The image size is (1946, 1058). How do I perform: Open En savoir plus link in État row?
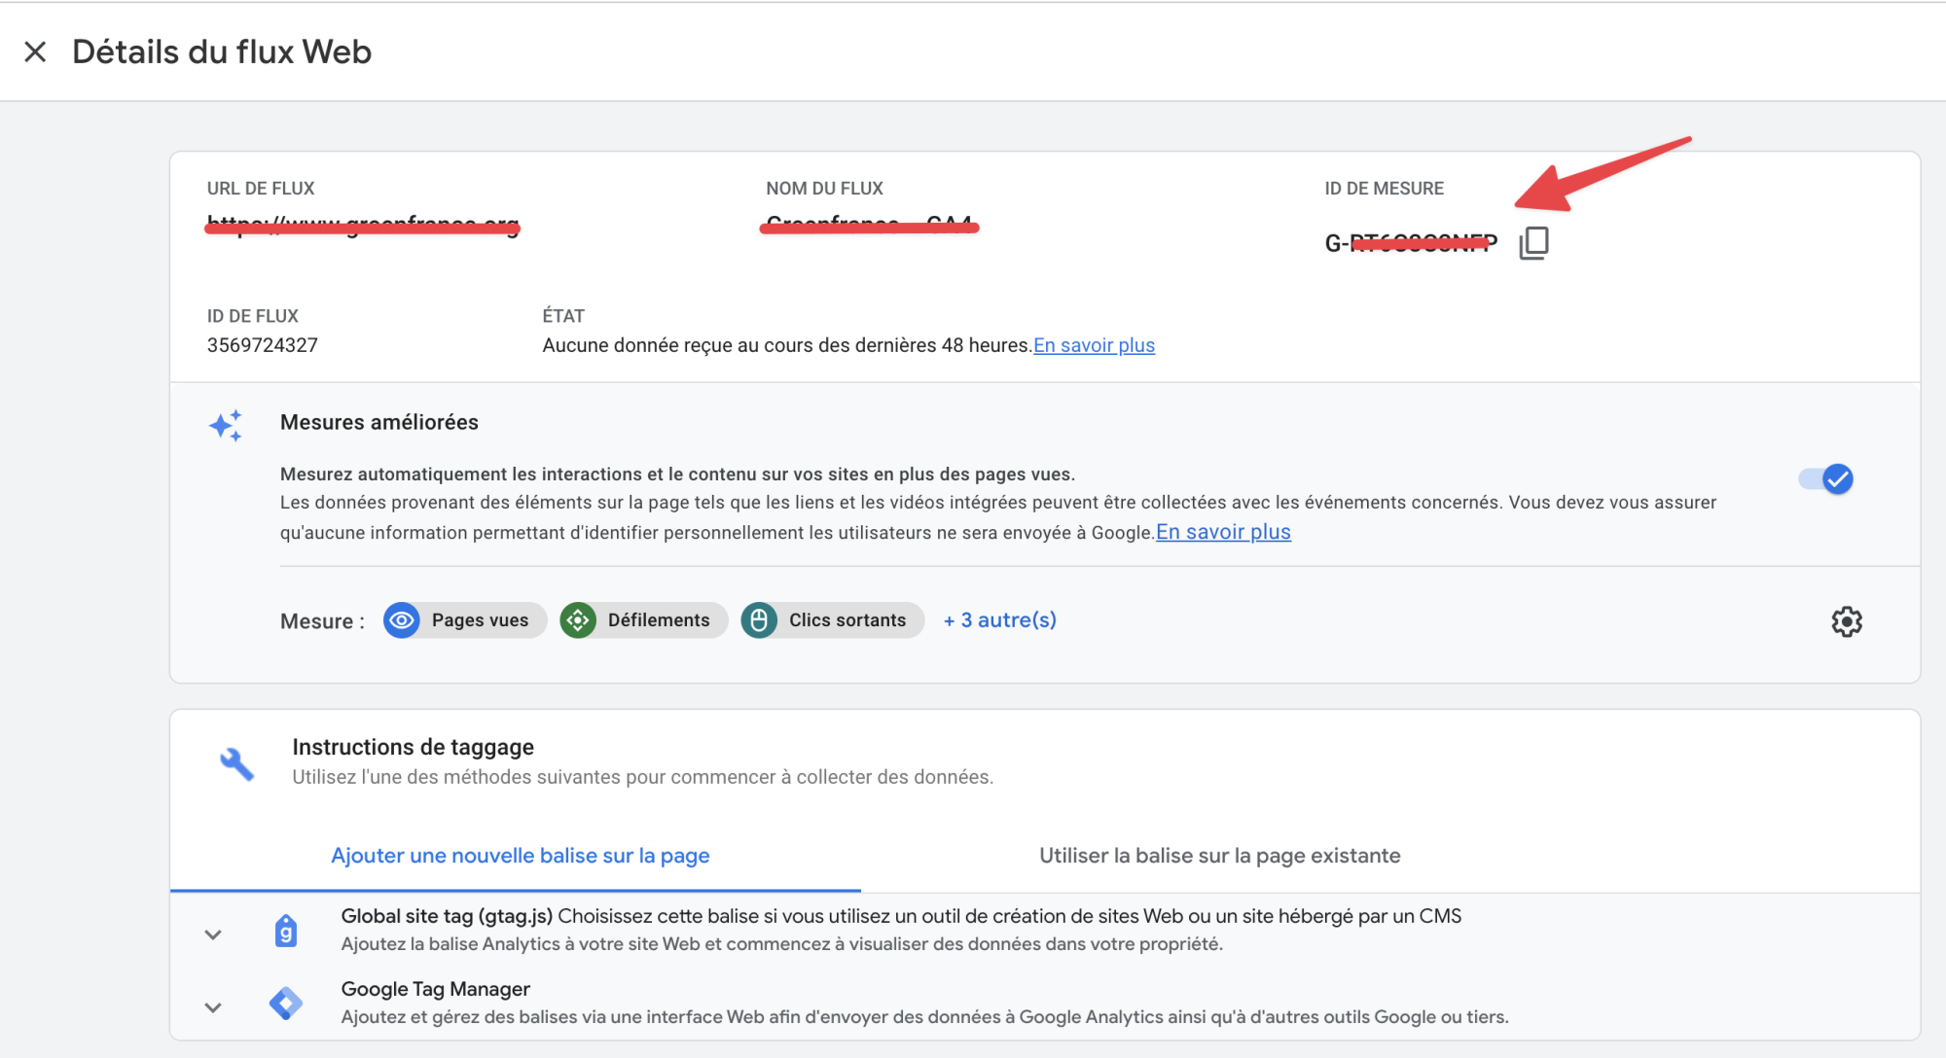coord(1094,345)
